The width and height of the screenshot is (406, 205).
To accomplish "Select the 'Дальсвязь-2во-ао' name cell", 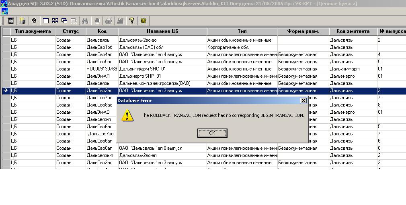I will pyautogui.click(x=162, y=40).
